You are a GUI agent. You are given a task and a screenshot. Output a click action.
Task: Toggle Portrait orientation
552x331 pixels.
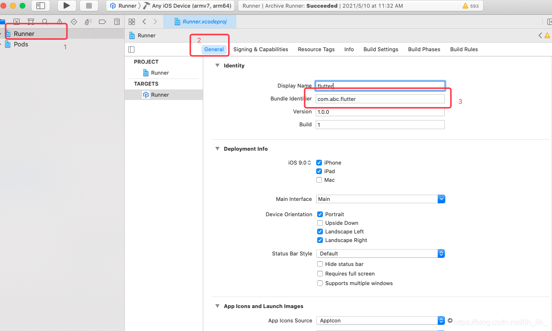click(320, 214)
